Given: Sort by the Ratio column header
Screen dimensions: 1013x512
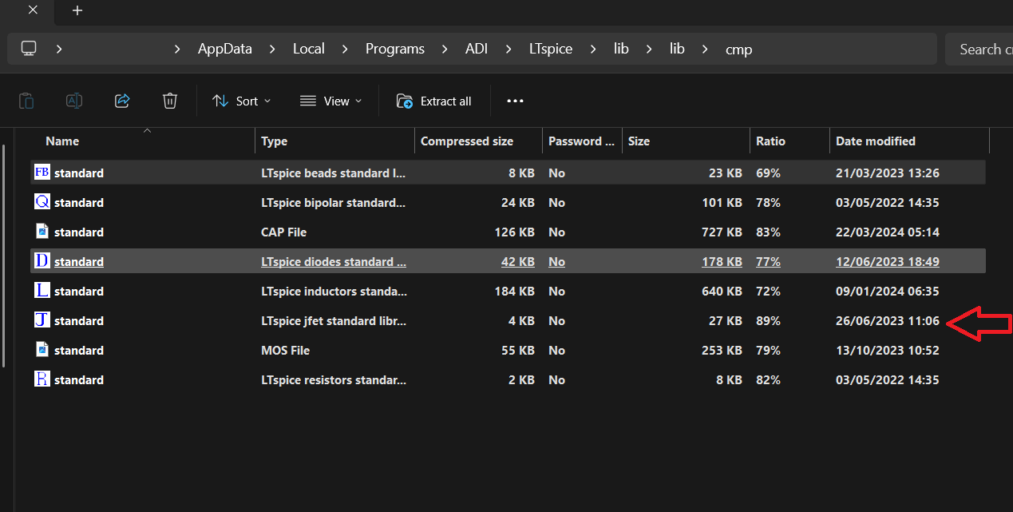Looking at the screenshot, I should pos(770,141).
